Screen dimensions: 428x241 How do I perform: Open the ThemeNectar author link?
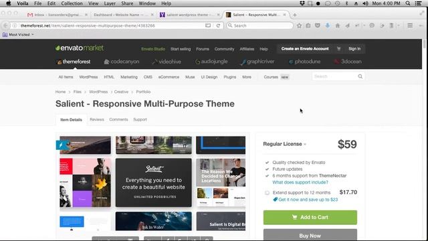[x=332, y=175]
